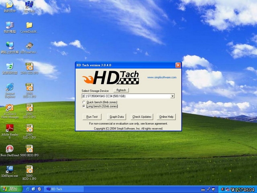This screenshot has width=257, height=193.
Task: Click the second quick launch icon on the taskbar
Action: (34, 189)
